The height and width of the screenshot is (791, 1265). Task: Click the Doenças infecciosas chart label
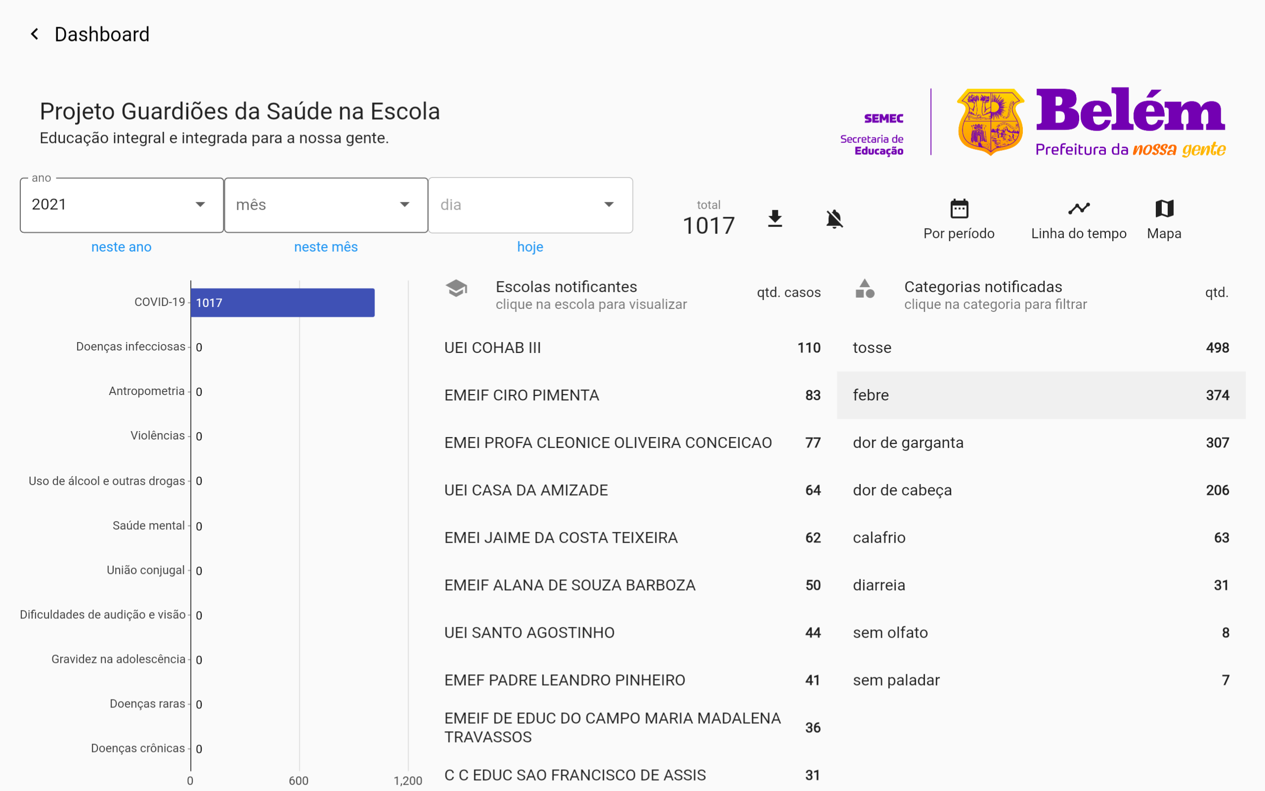130,347
